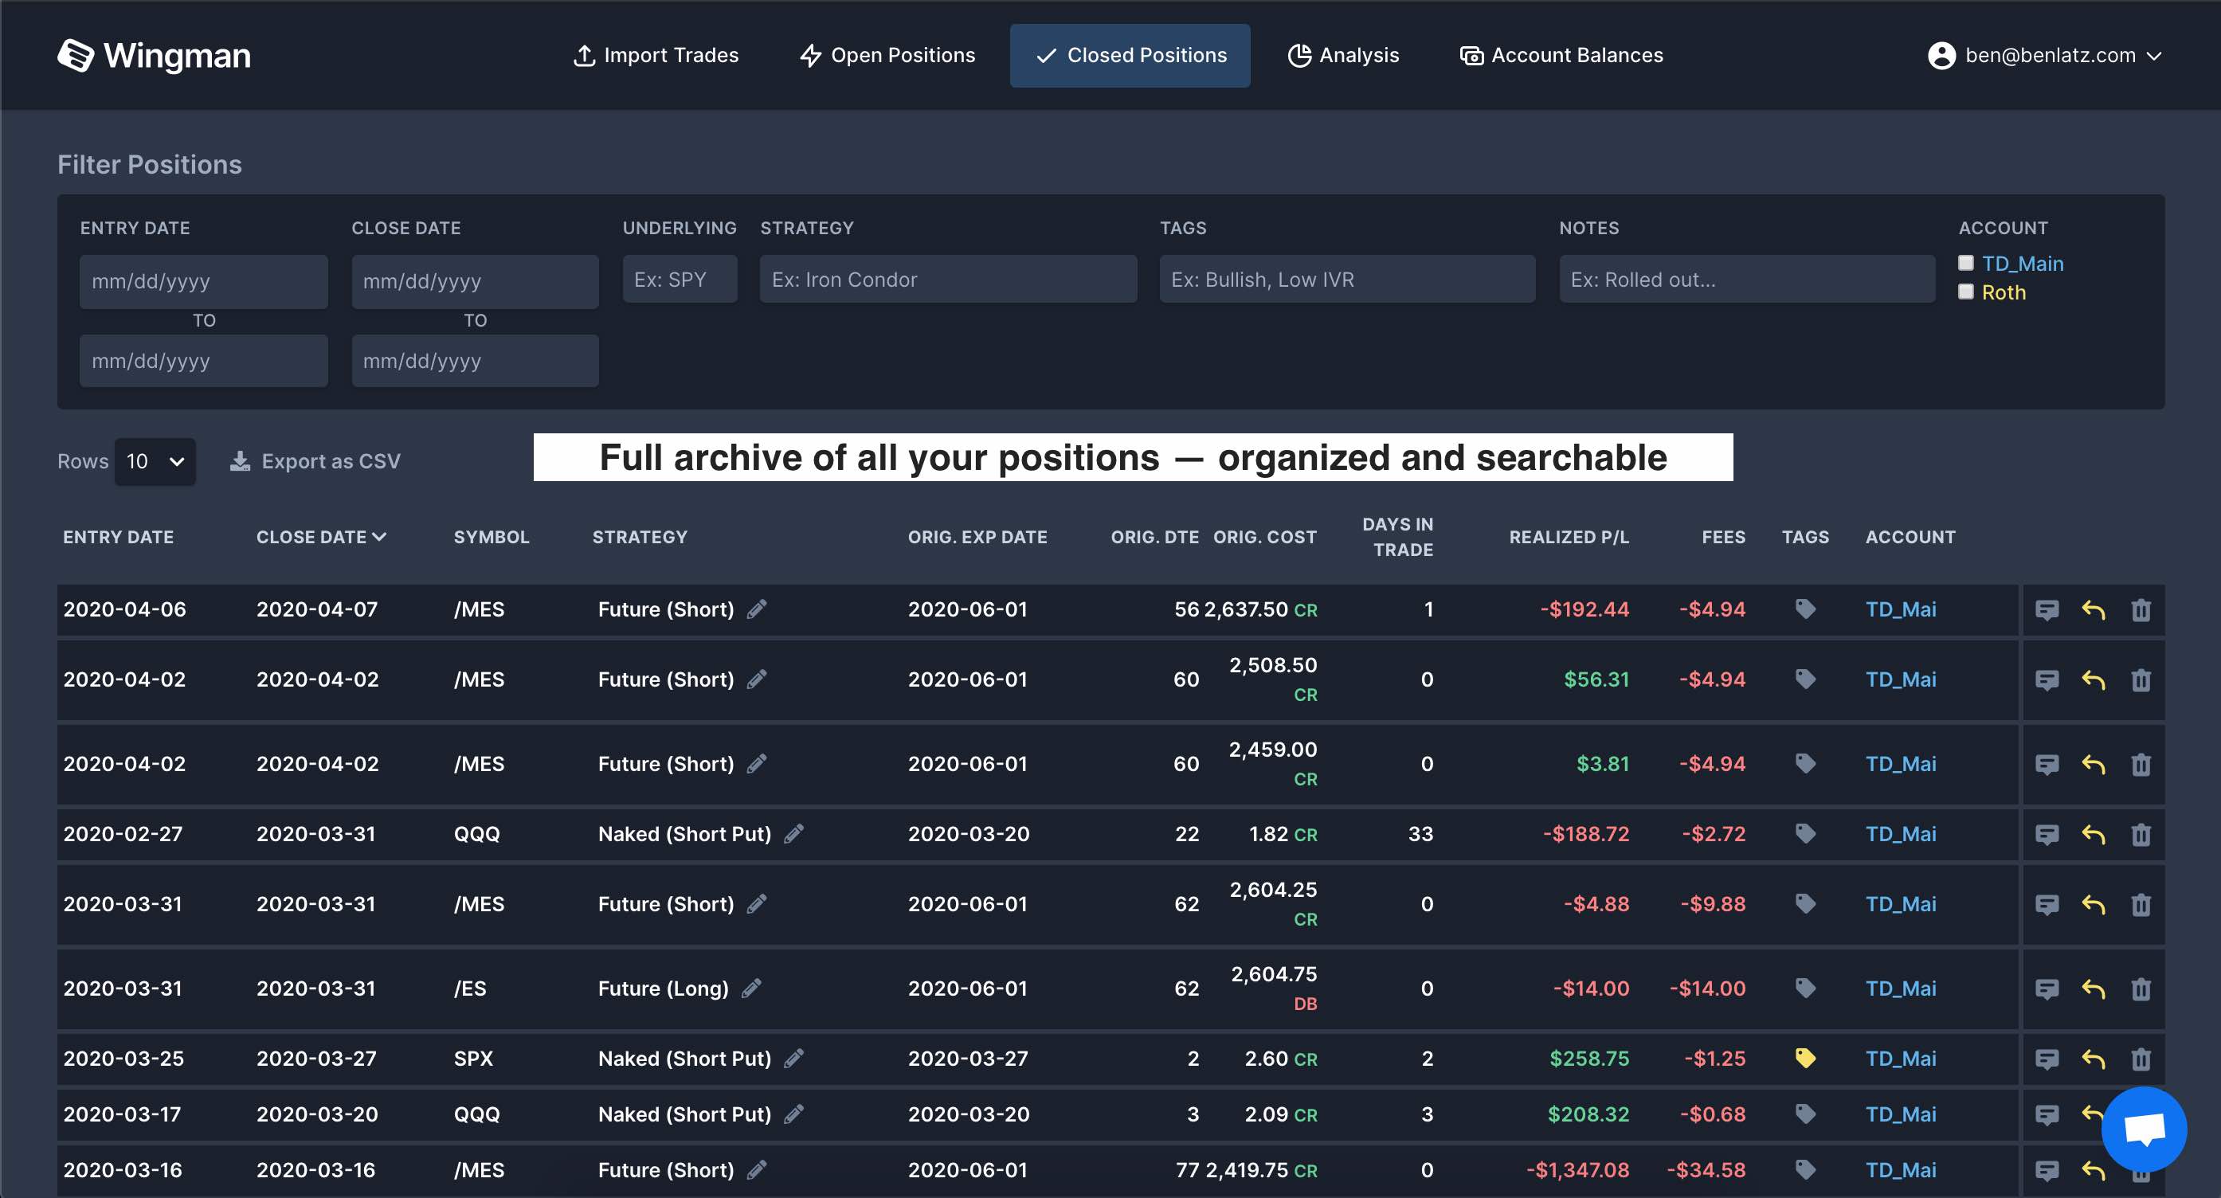Click yellow tag on SPX row
The width and height of the screenshot is (2221, 1198).
pyautogui.click(x=1804, y=1058)
